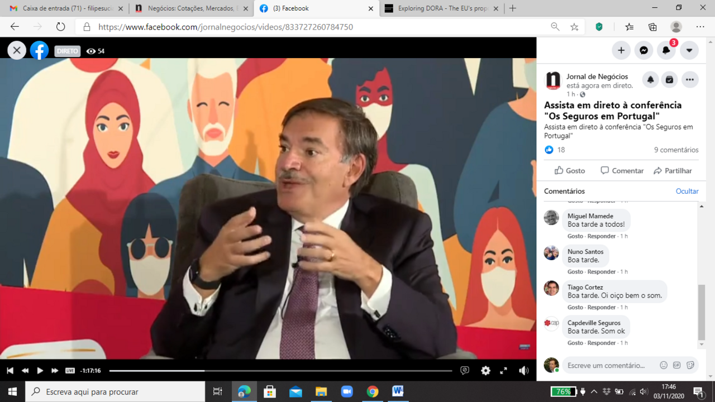Open the green shield extension
The image size is (715, 402).
599,27
